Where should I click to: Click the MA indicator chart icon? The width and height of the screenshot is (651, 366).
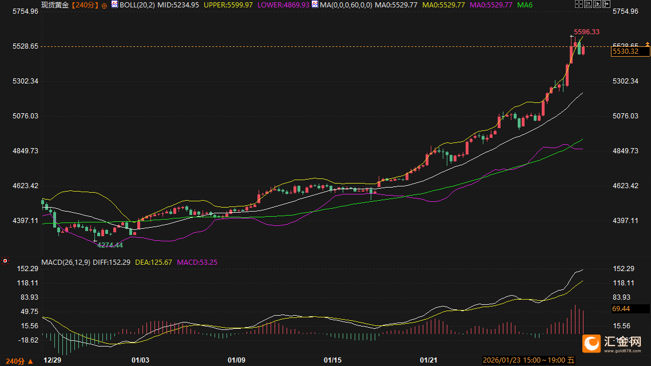317,5
